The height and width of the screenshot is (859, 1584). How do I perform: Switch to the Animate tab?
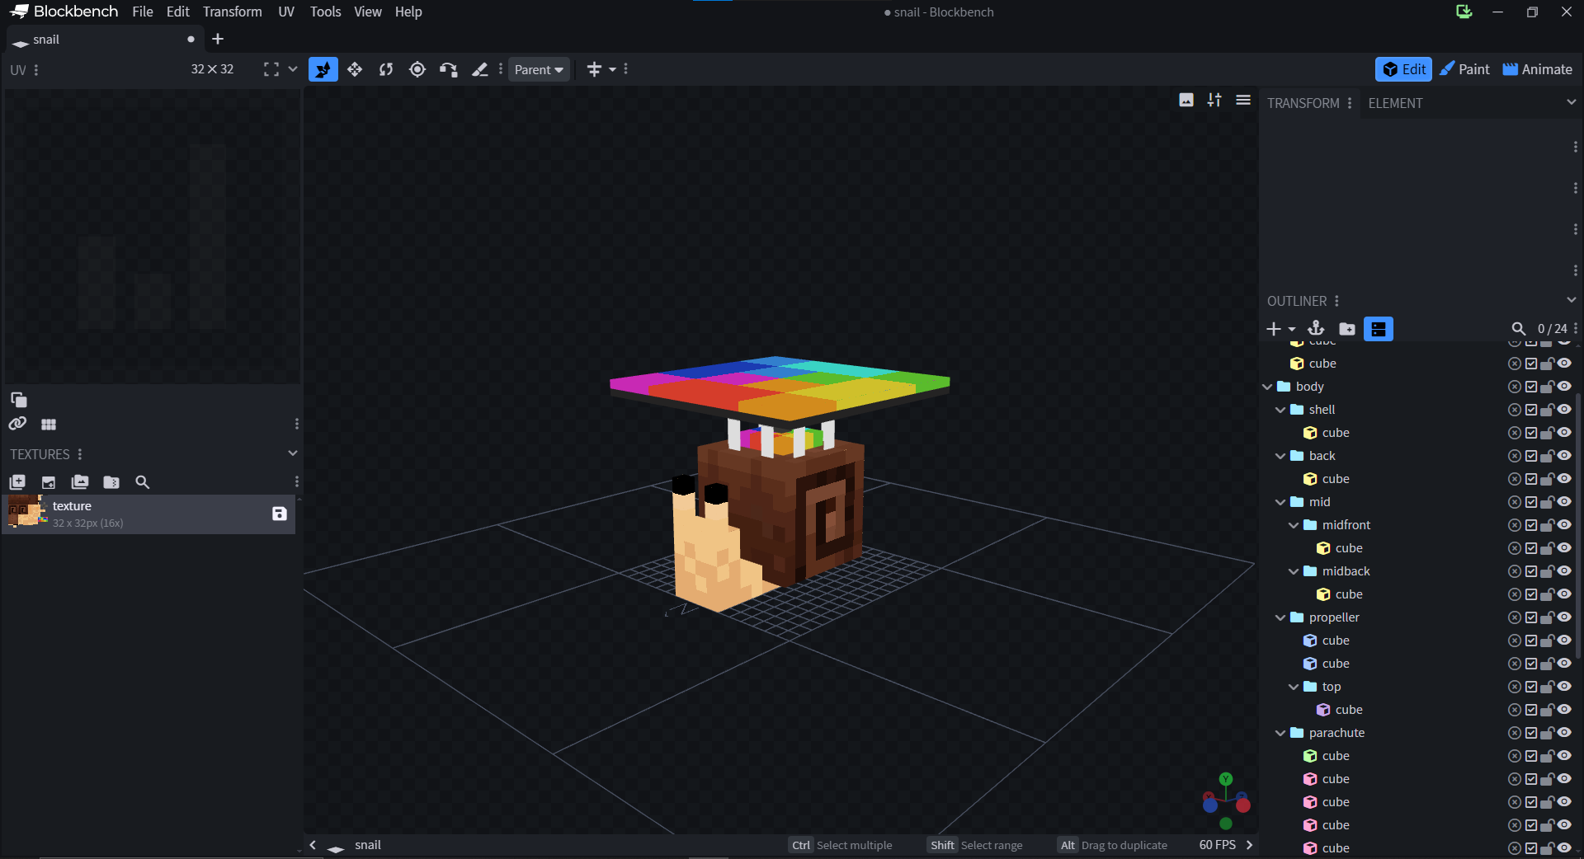pyautogui.click(x=1536, y=69)
